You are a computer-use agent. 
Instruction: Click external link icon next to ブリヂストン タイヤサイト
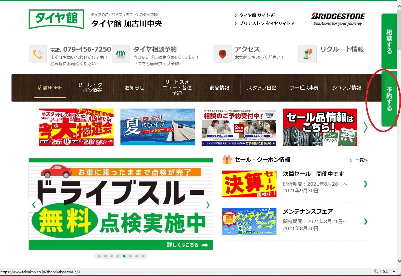294,23
